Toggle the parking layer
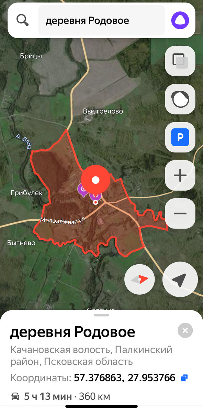Screen dimensions: 203x413 (x=180, y=137)
